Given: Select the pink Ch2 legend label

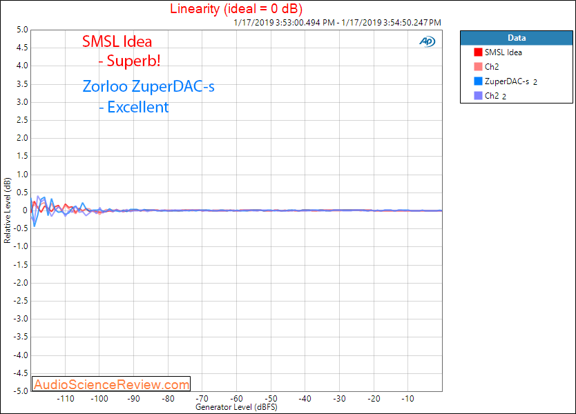Looking at the screenshot, I should pos(492,67).
